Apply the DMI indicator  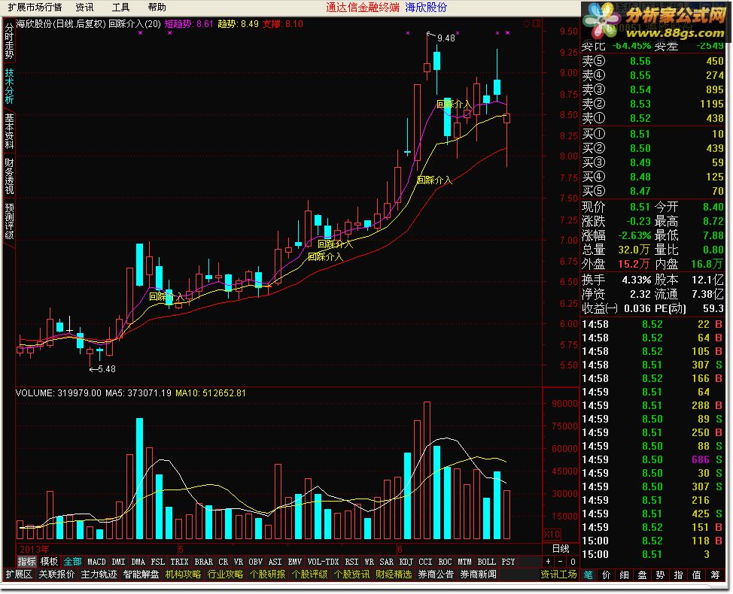[x=118, y=562]
